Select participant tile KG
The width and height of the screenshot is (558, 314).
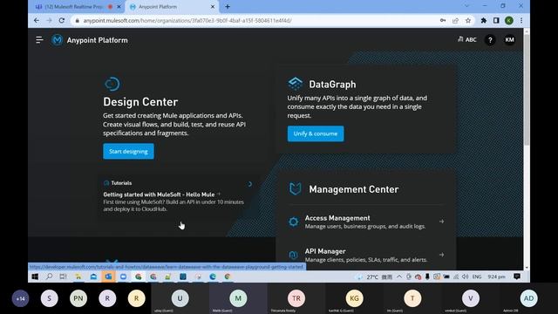click(x=355, y=298)
